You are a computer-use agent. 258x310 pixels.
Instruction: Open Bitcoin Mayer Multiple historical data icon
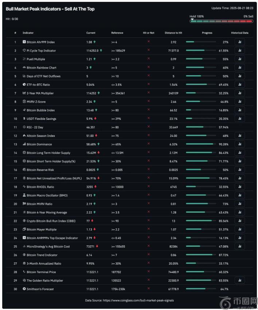coord(239,229)
